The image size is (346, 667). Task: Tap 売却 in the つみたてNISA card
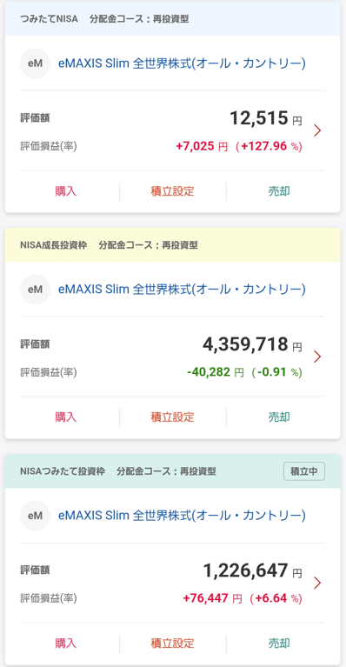[279, 191]
